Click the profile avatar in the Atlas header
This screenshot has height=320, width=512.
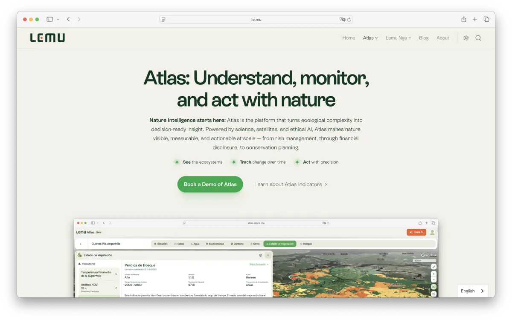[x=431, y=232]
